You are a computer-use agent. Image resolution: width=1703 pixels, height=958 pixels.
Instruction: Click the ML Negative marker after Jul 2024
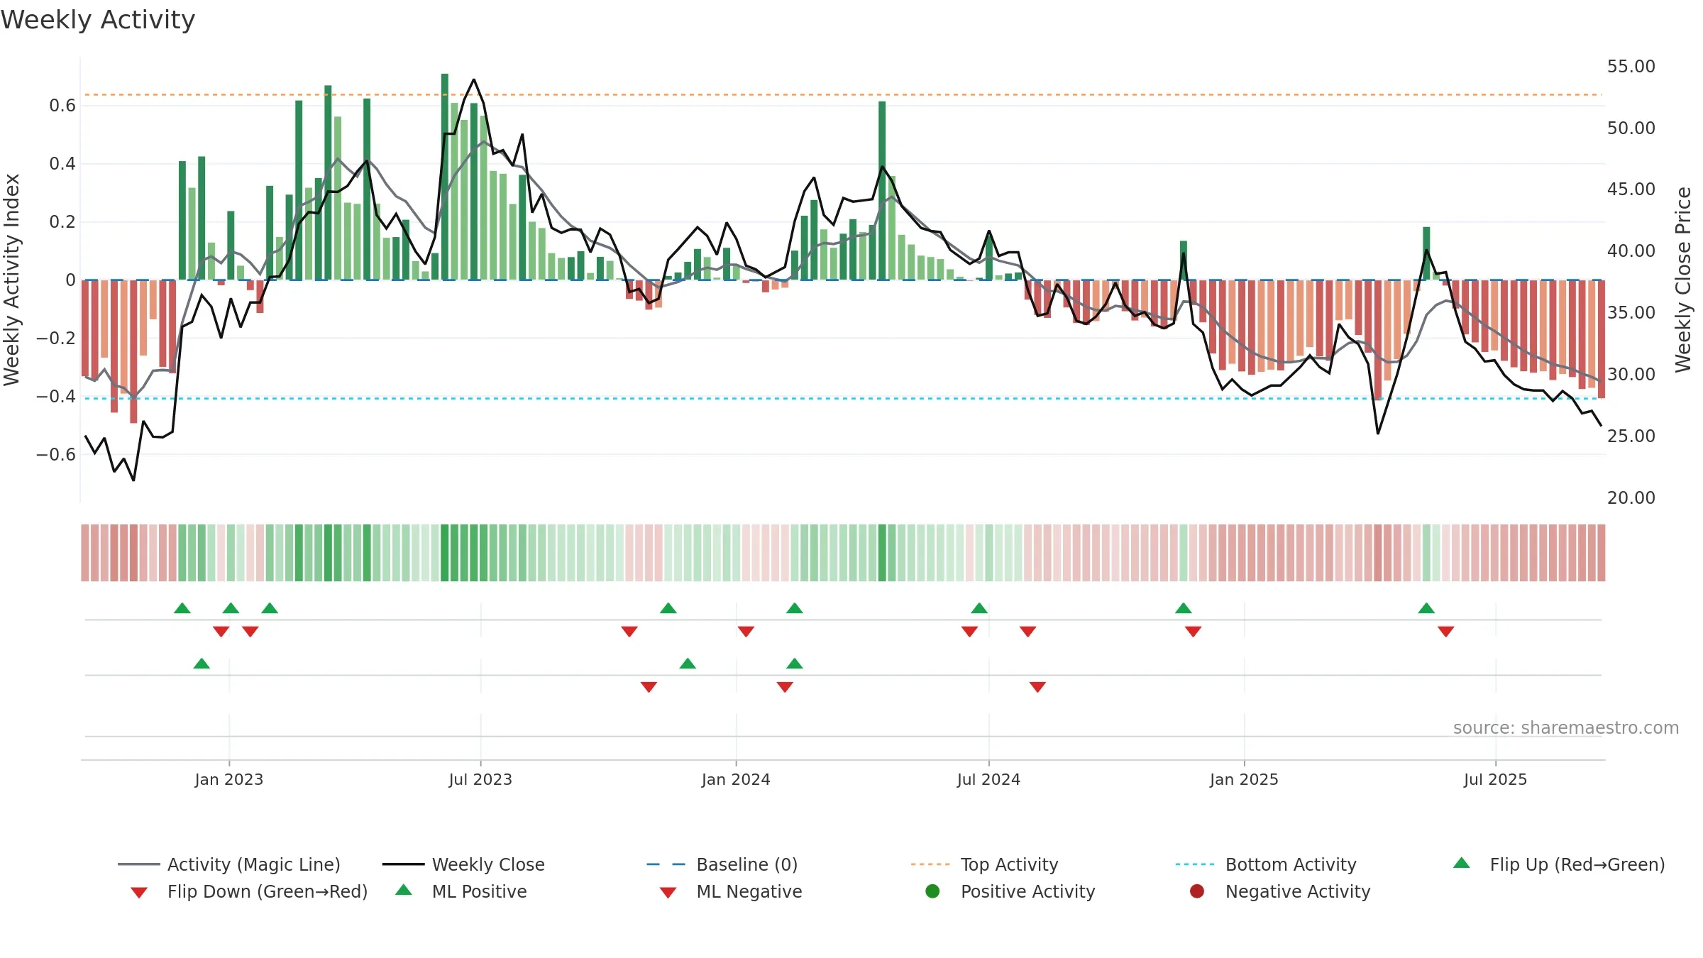[x=1037, y=687]
